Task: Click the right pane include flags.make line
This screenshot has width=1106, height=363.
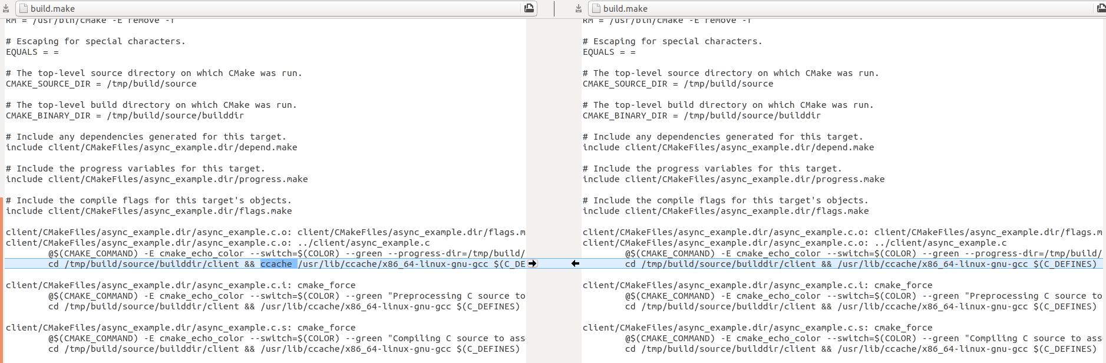Action: coord(725,211)
